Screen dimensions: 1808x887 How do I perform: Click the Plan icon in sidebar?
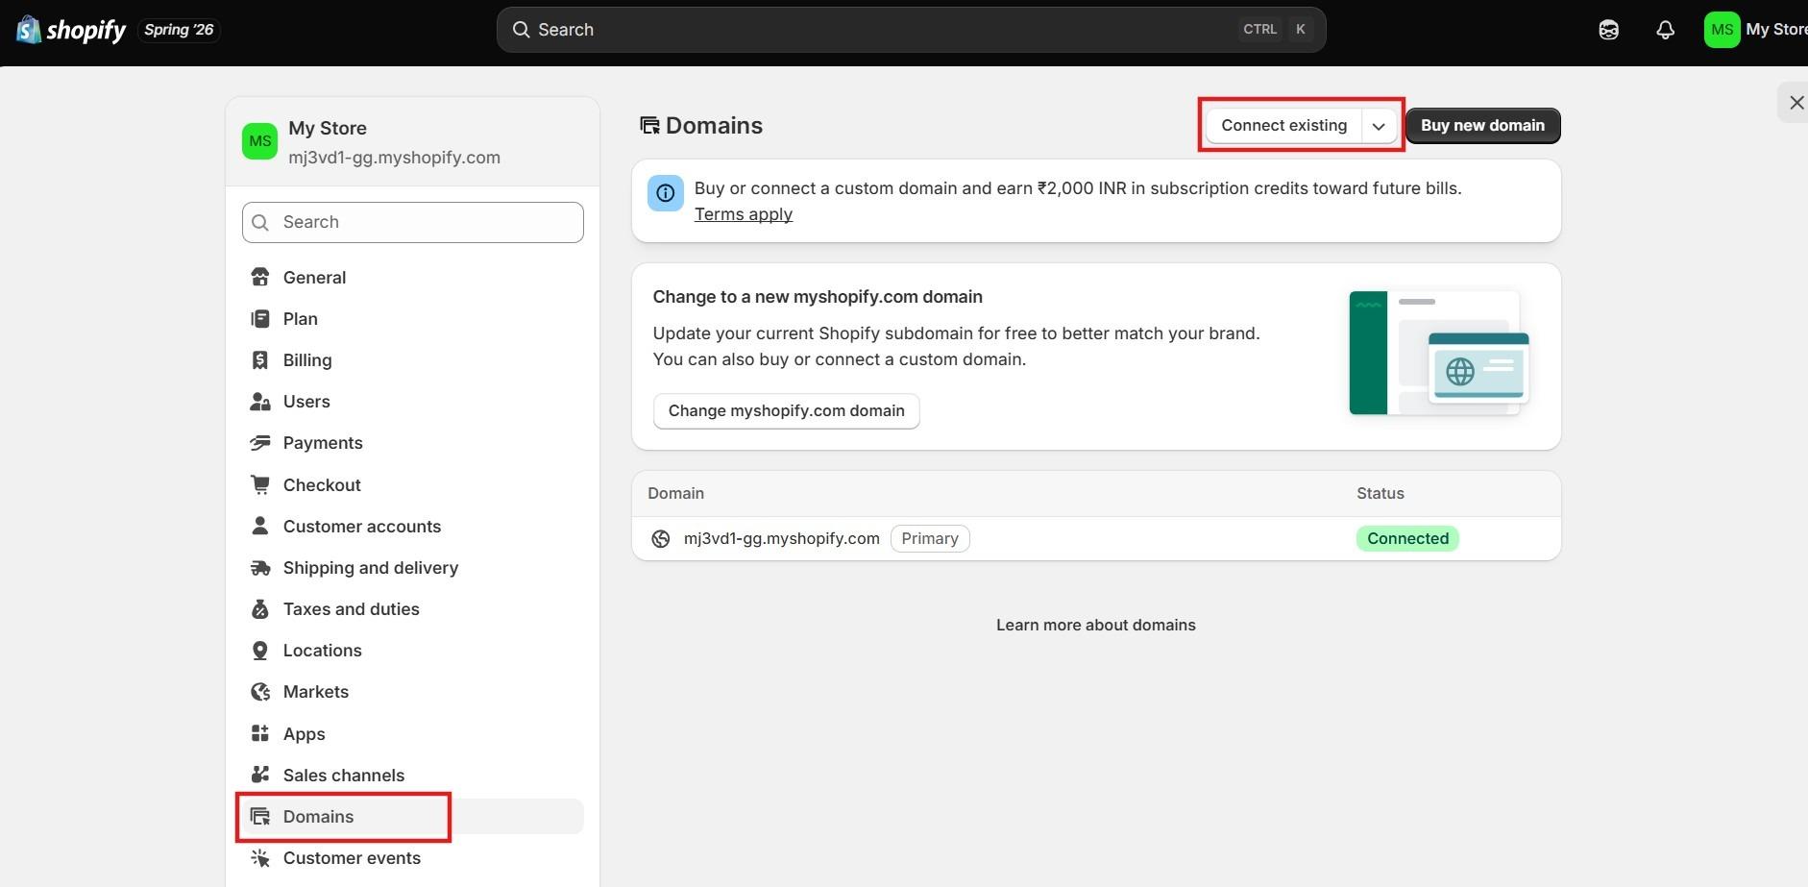pyautogui.click(x=259, y=318)
